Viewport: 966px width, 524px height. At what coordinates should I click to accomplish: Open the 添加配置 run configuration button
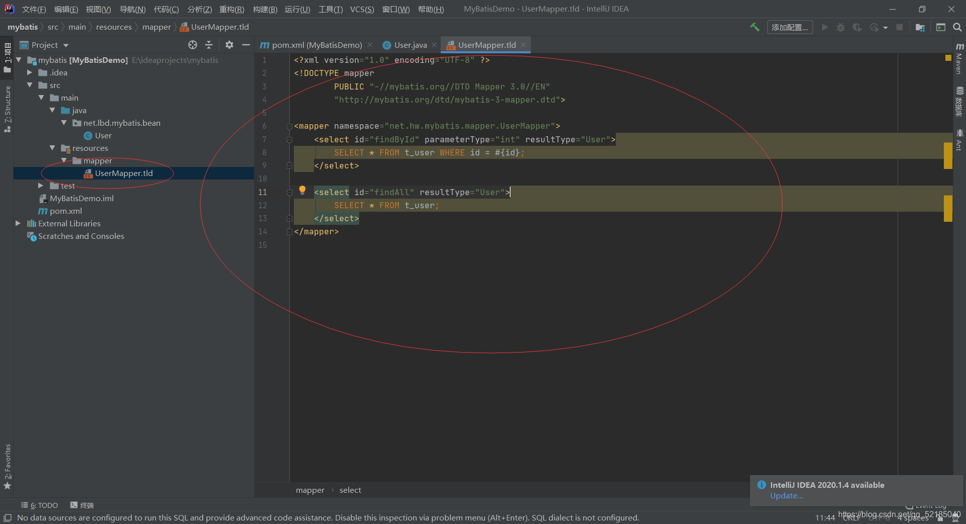[790, 27]
